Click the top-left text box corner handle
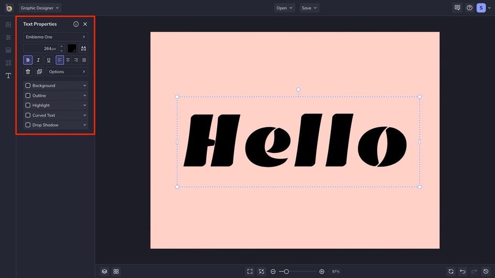This screenshot has height=278, width=495. (177, 97)
